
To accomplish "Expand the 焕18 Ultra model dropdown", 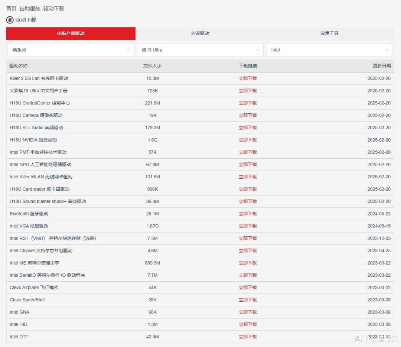I will point(200,50).
